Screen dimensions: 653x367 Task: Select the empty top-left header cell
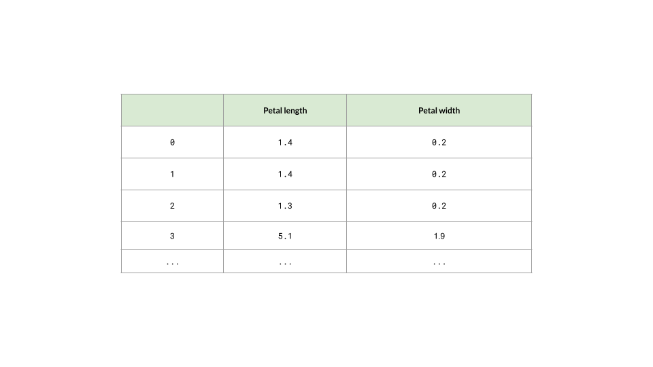[x=172, y=110]
